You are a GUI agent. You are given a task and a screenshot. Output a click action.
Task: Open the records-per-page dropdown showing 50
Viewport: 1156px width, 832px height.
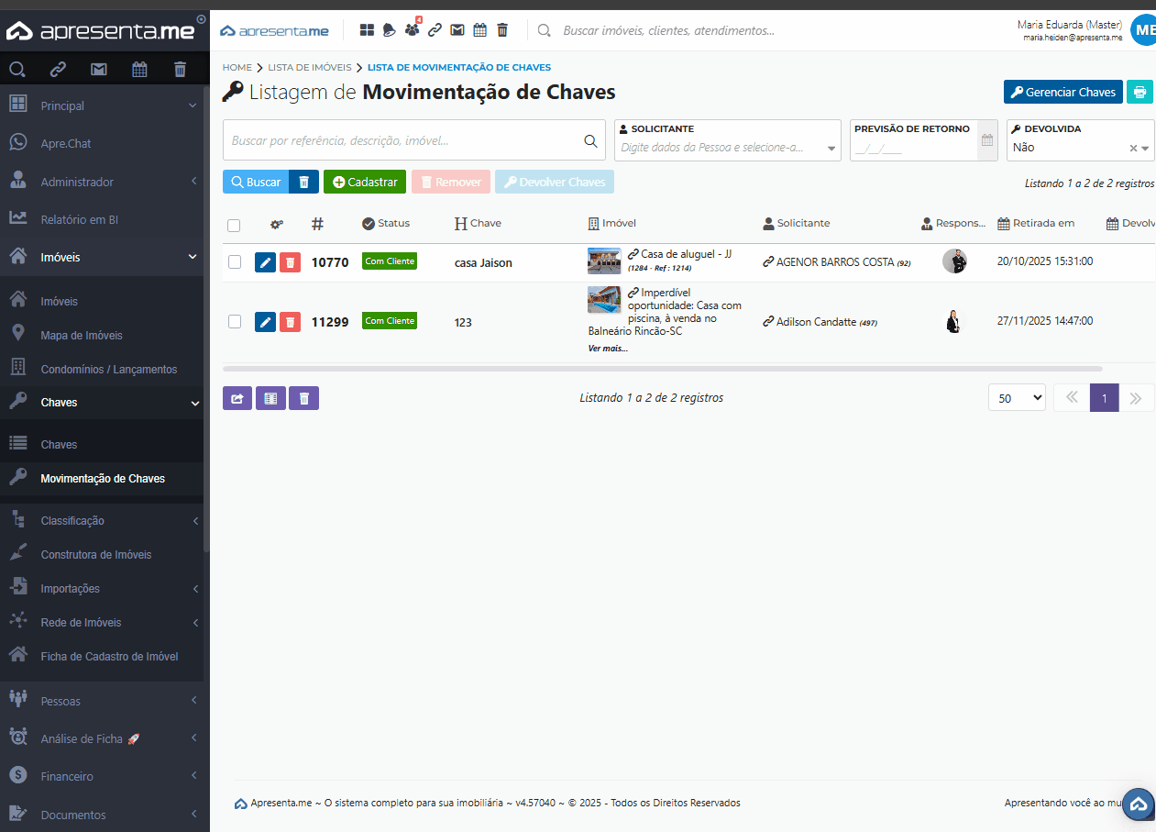(x=1017, y=398)
